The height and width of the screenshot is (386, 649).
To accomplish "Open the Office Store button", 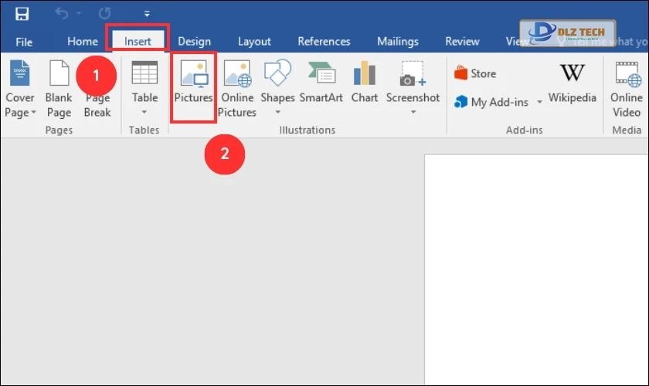I will point(475,73).
